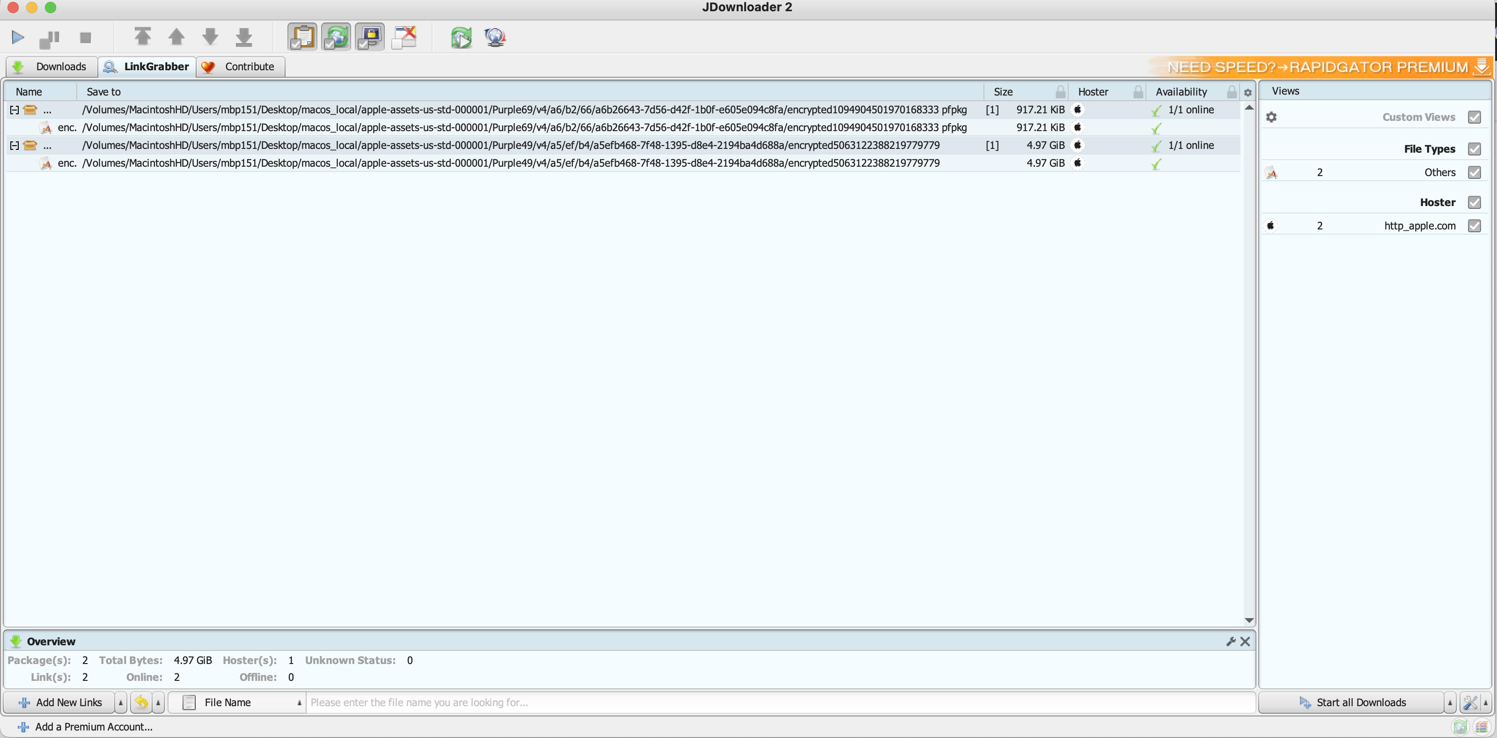Open the dropdown arrow beside undo button
The height and width of the screenshot is (738, 1497).
coord(158,702)
